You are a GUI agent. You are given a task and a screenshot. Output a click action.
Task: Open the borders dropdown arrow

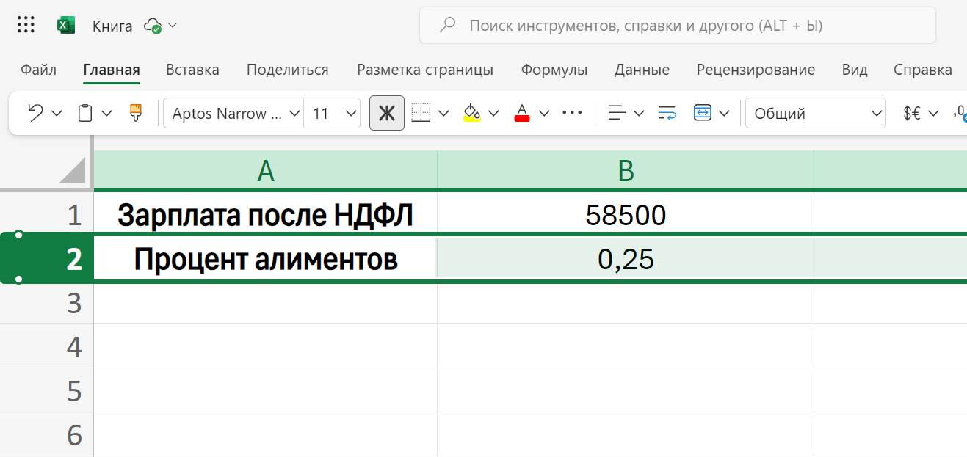click(443, 112)
